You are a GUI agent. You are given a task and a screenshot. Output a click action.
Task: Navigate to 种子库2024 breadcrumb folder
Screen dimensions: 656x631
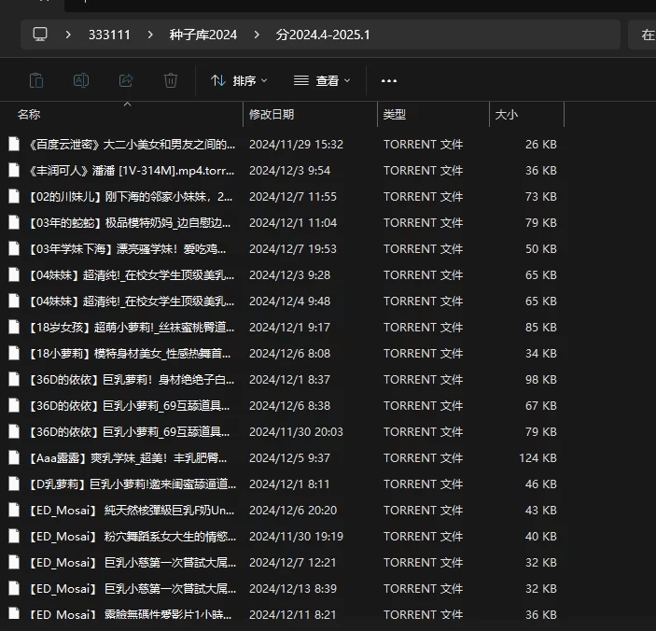click(202, 35)
